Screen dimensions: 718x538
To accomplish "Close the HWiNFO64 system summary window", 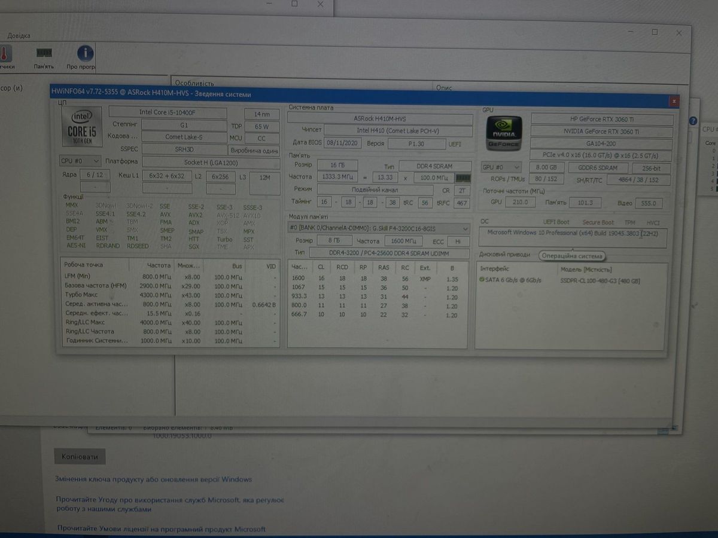I will [x=674, y=100].
